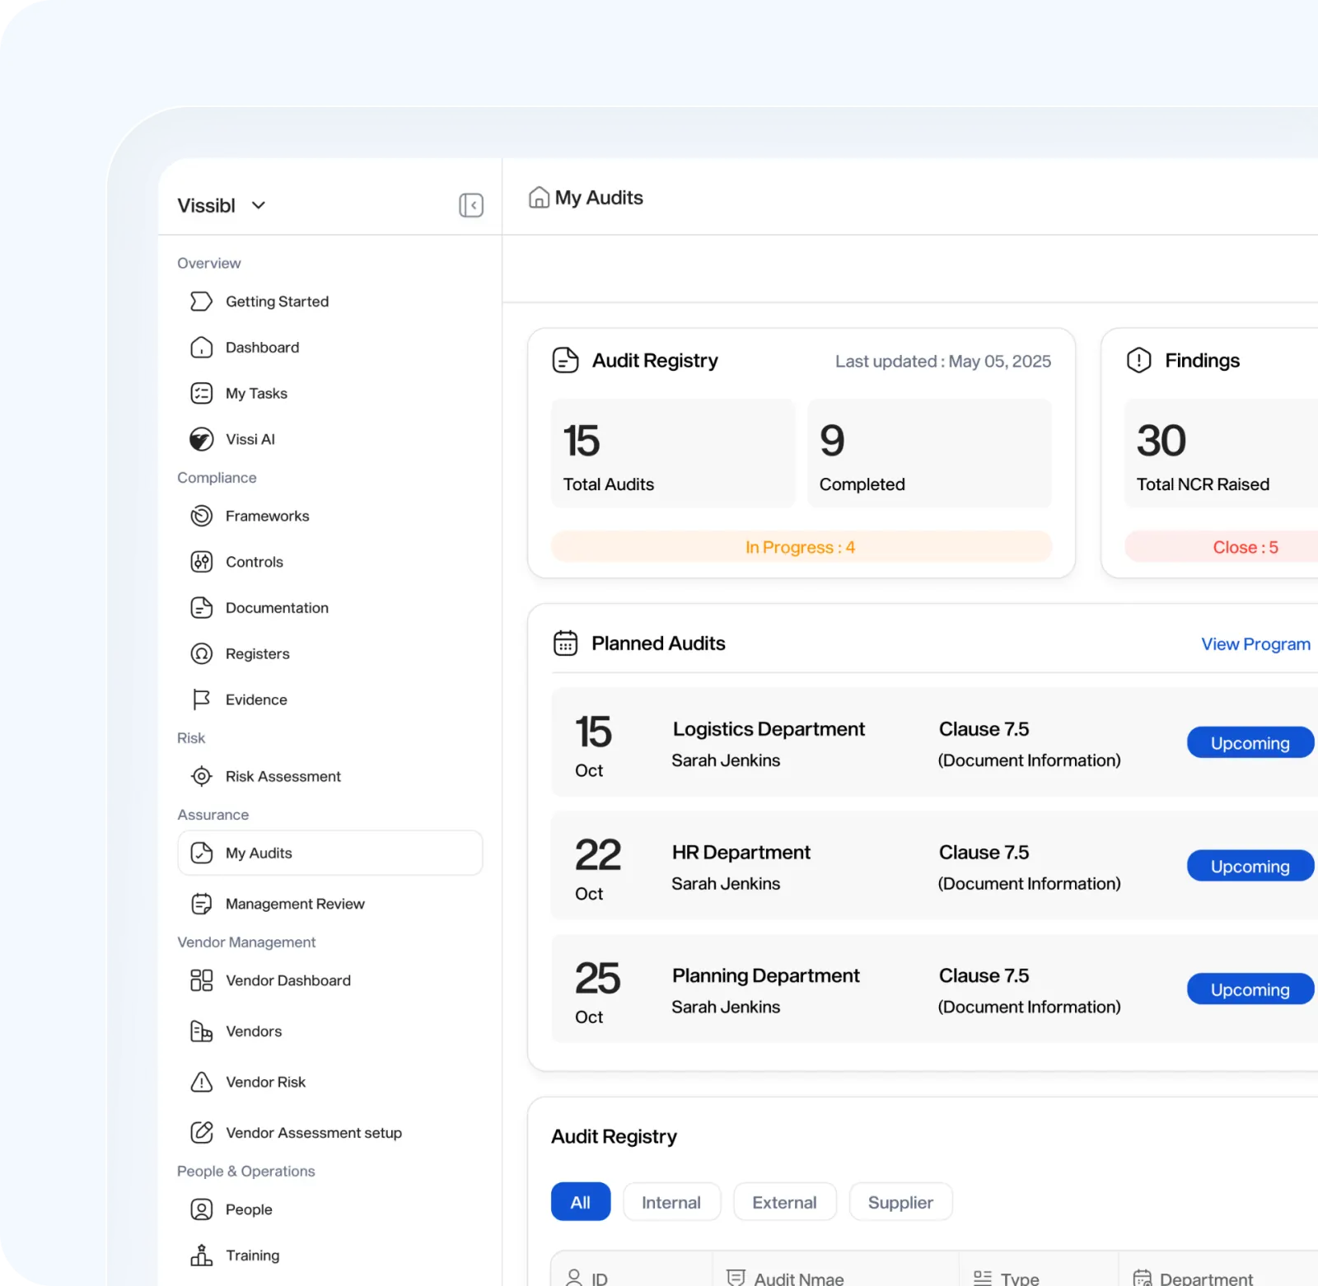Open the Frameworks icon in Compliance
Image resolution: width=1318 pixels, height=1286 pixels.
[x=201, y=516]
